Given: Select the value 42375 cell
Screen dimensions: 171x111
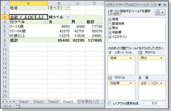Looking at the screenshot, I should (x=59, y=31).
